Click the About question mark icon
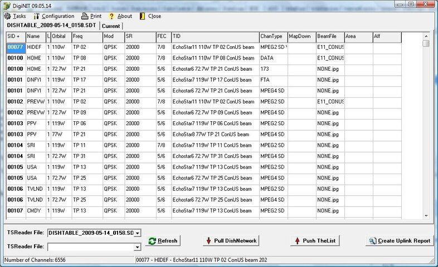 [112, 16]
